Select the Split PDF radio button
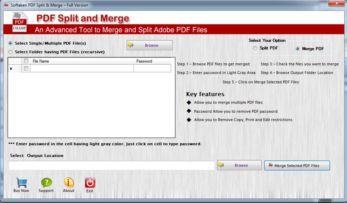The width and height of the screenshot is (347, 203). click(255, 48)
